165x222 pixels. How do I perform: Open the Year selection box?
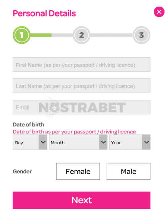(x=130, y=142)
